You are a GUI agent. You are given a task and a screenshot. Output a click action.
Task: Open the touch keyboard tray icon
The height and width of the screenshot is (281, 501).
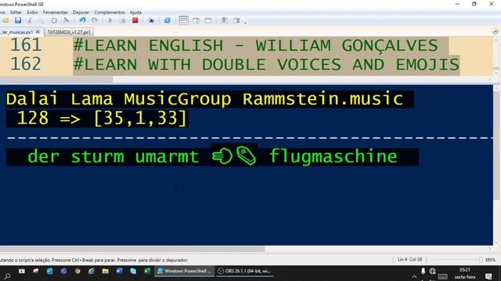[x=443, y=276]
